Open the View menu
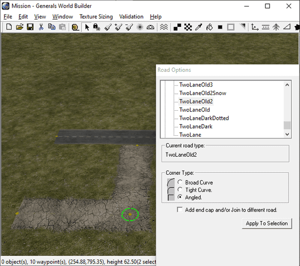 coord(40,16)
